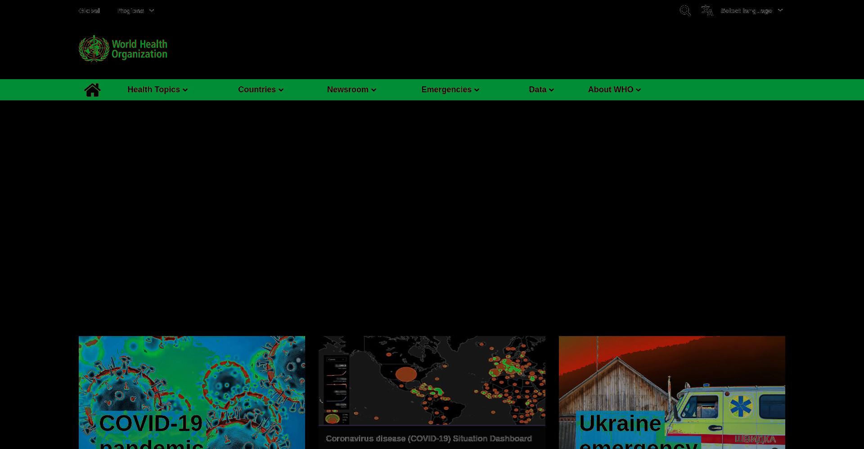The height and width of the screenshot is (449, 864).
Task: Expand the Data menu
Action: [541, 90]
